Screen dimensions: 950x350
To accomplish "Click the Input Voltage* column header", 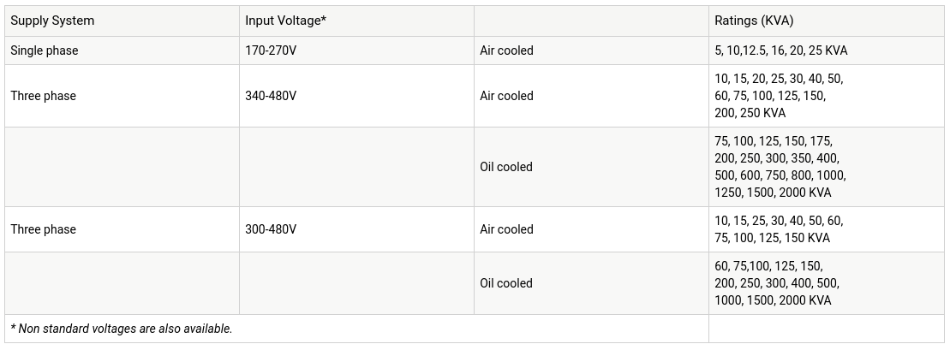I will (285, 21).
